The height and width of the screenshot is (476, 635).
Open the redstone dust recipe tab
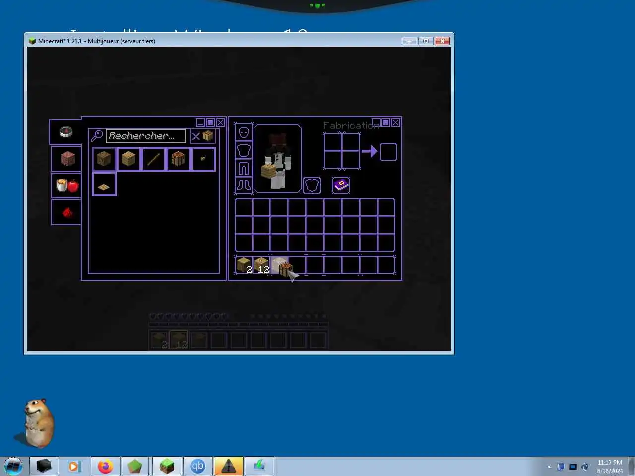pos(67,212)
